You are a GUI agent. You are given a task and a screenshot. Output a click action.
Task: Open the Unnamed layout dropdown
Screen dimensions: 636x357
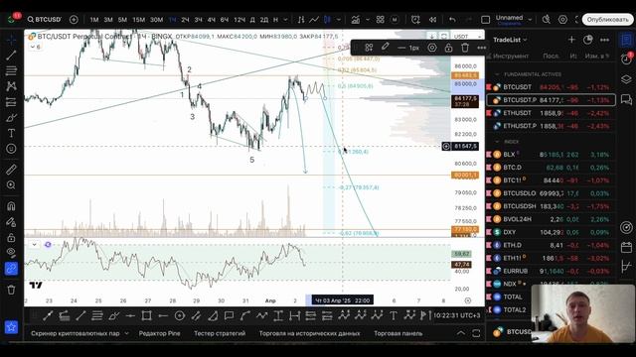(530, 20)
